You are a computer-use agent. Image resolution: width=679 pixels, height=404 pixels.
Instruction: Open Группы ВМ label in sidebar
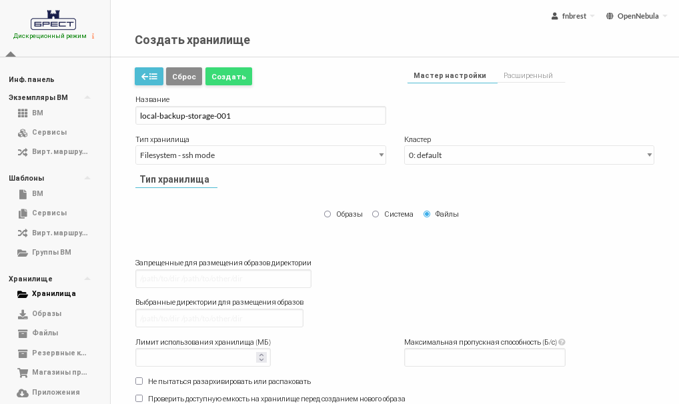pyautogui.click(x=51, y=252)
